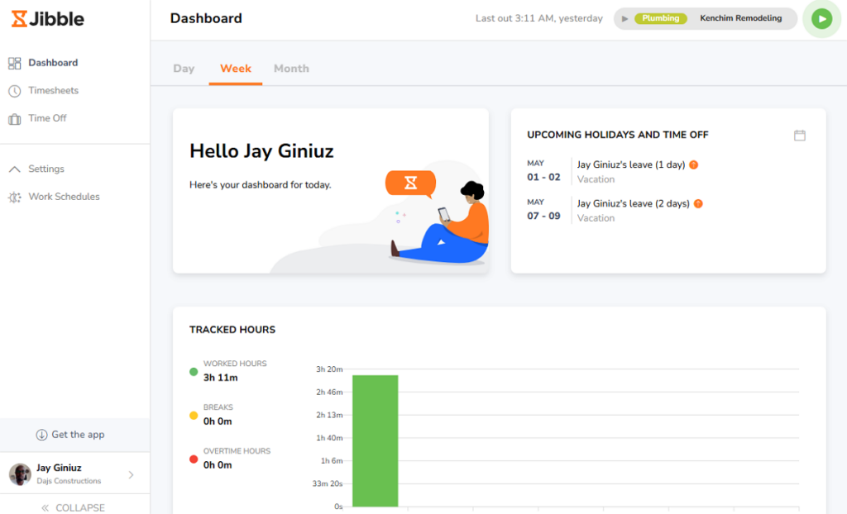Collapse the Settings section chevron
The width and height of the screenshot is (847, 514).
click(15, 169)
